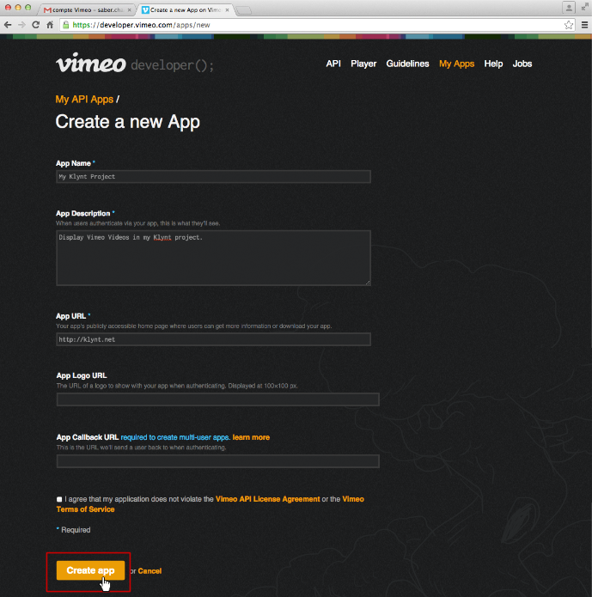The height and width of the screenshot is (597, 592).
Task: Click the empty App Logo URL field
Action: [218, 399]
